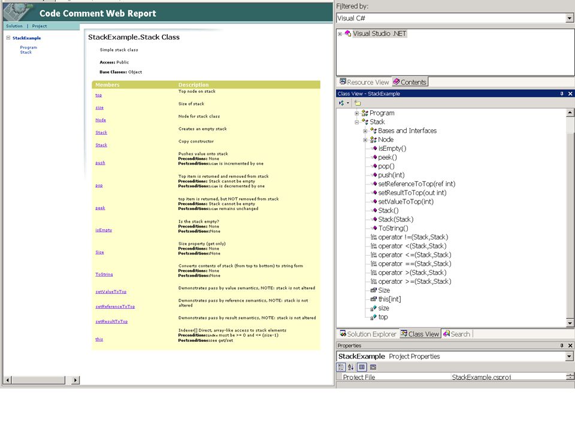Image resolution: width=575 pixels, height=431 pixels.
Task: Open the push member link
Action: 100,162
